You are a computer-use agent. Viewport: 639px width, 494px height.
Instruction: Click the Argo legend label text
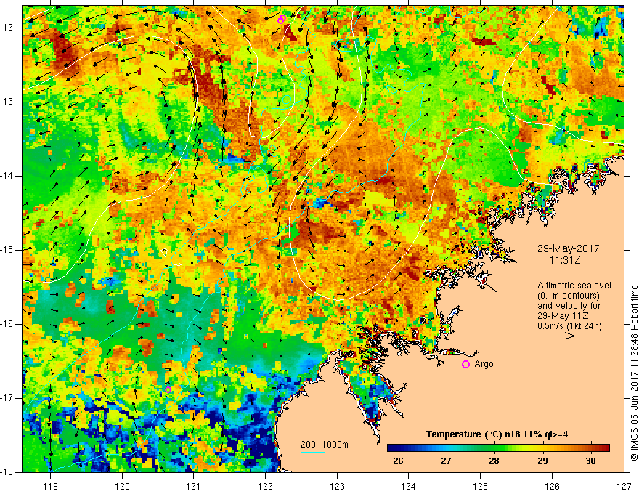(x=484, y=364)
